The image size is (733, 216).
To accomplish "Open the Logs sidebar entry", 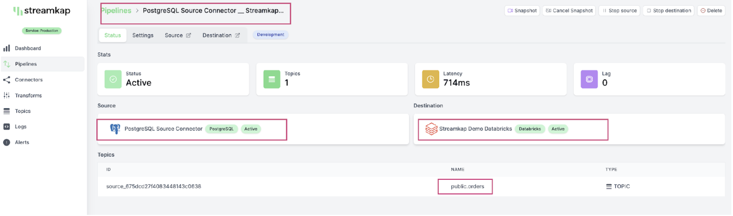I will point(21,127).
